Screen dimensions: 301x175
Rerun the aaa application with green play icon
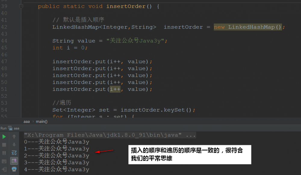click(x=4, y=136)
